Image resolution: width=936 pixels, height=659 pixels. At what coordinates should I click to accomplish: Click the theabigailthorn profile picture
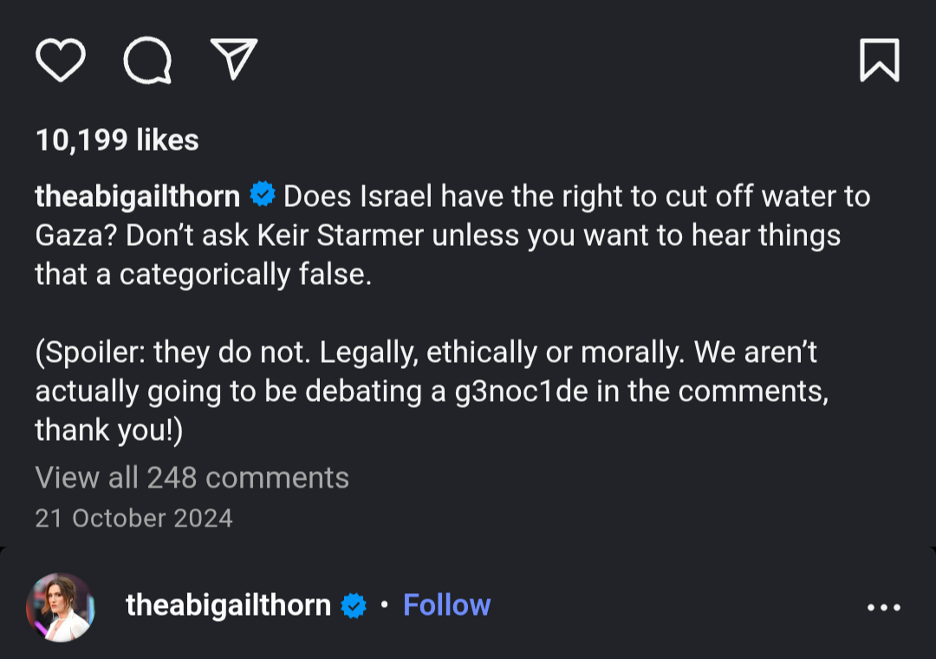tap(61, 607)
